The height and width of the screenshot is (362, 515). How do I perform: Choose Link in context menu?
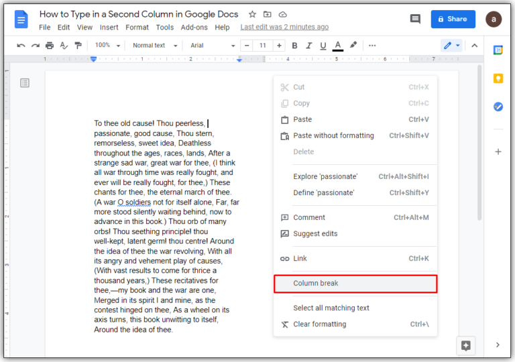pyautogui.click(x=355, y=259)
